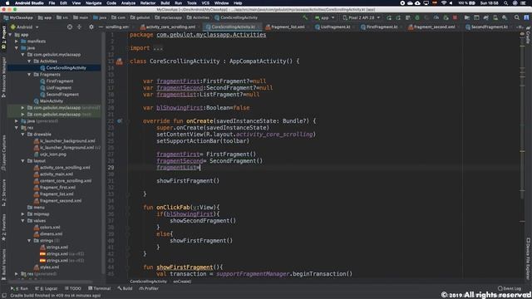
Task: Click the Build hammer icon in toolbar
Action: (305, 17)
